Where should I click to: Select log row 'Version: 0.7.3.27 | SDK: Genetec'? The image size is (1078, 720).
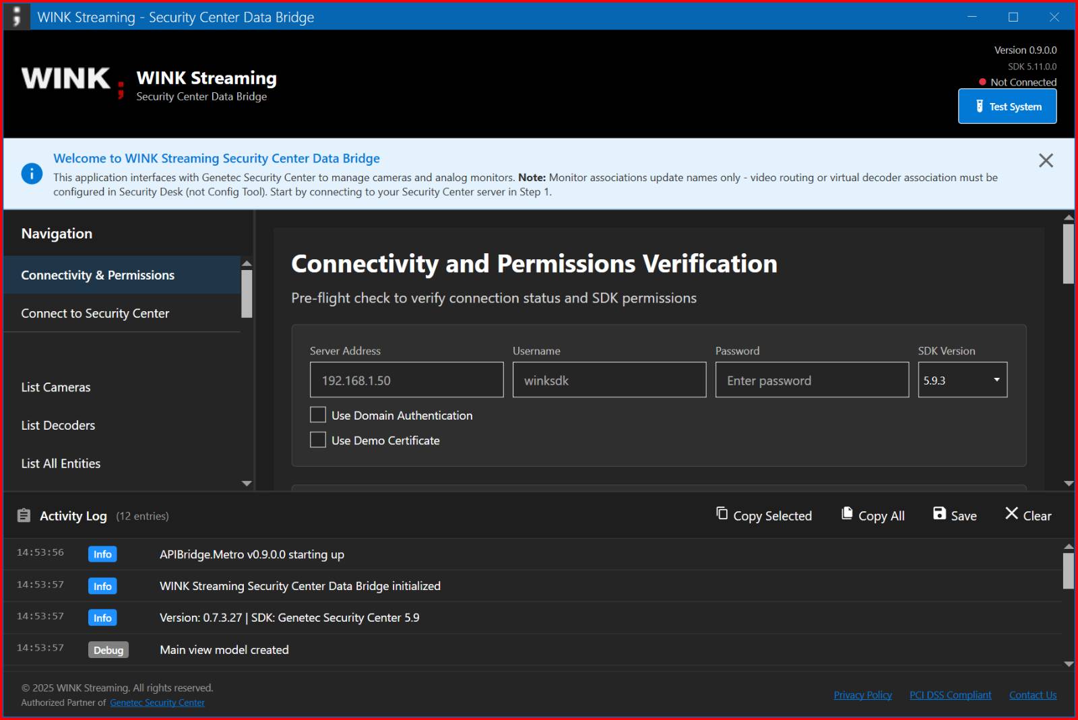click(532, 618)
